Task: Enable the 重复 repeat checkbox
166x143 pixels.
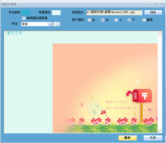Action: pyautogui.click(x=144, y=20)
